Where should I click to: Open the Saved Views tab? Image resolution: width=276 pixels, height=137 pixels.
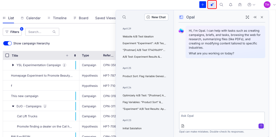[x=105, y=18]
